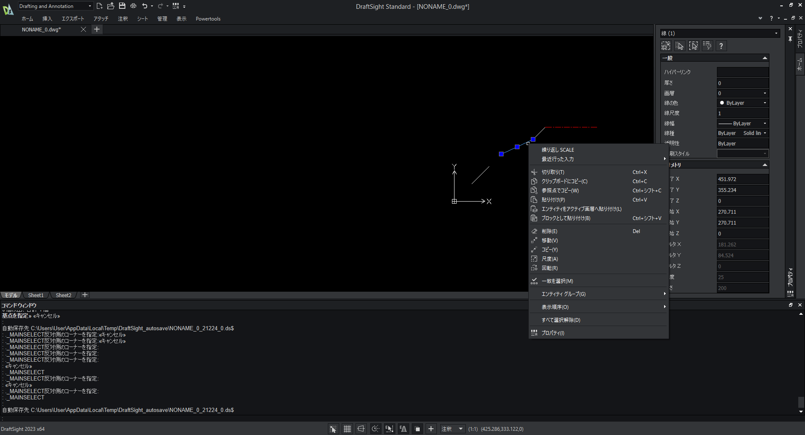Image resolution: width=805 pixels, height=435 pixels.
Task: Choose 繰り返し SCALE from the context menu
Action: 598,150
